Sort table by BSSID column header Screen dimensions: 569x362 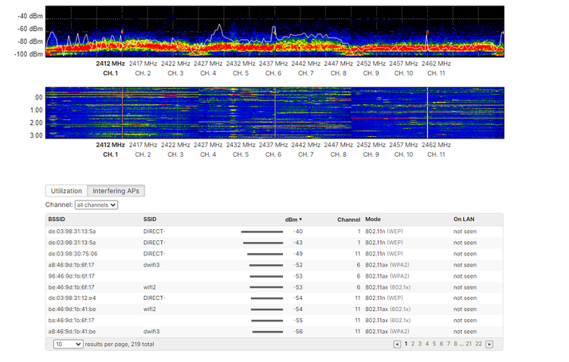point(57,219)
